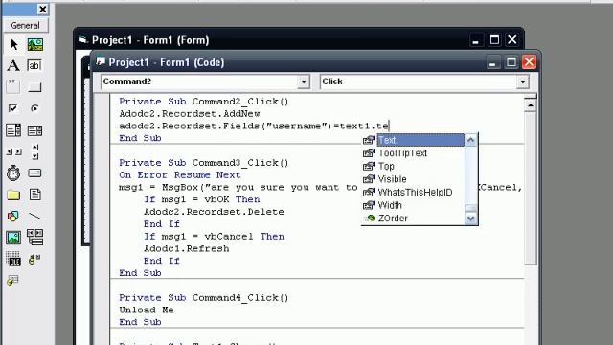Select the CommandButton control tool

coord(35,87)
